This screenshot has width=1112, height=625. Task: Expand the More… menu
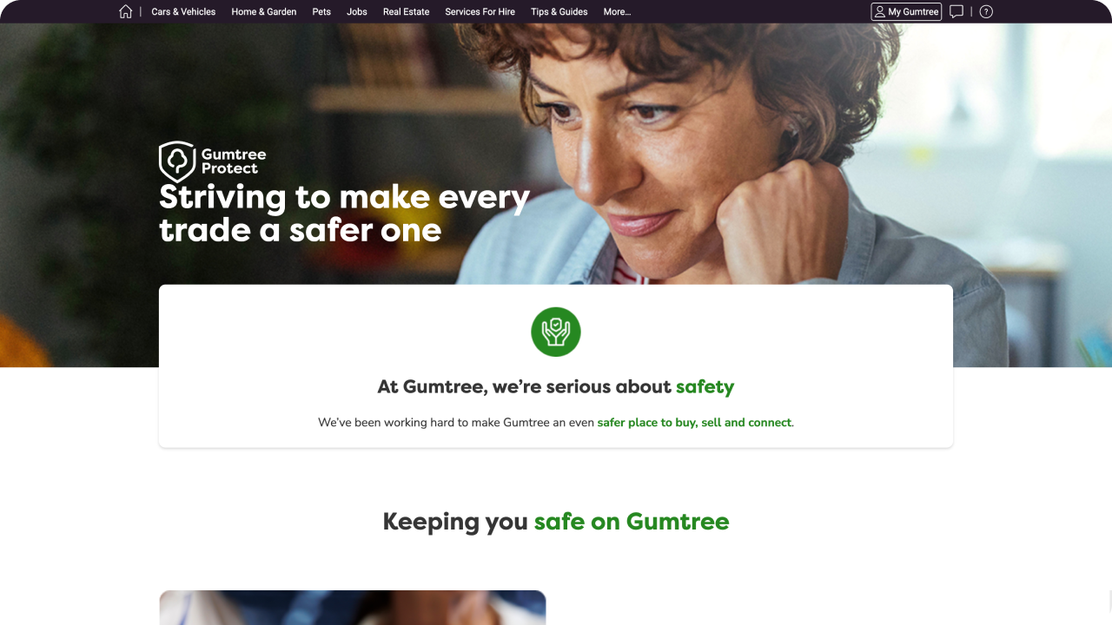click(x=617, y=11)
